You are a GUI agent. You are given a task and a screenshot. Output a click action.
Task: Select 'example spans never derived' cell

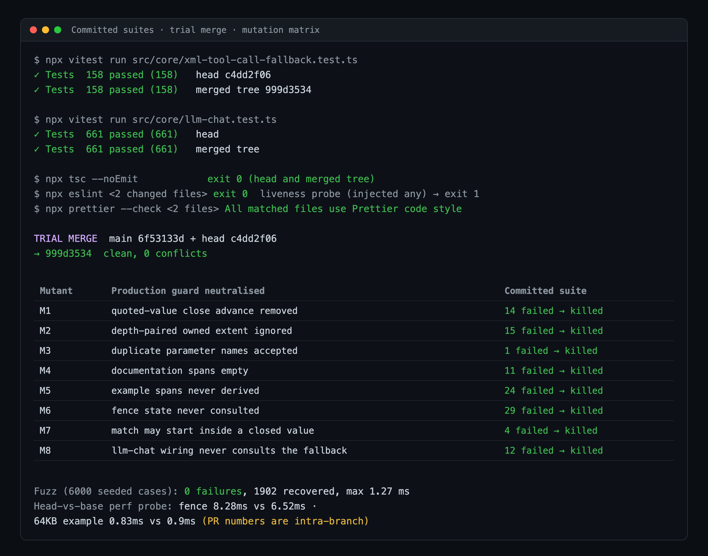pos(185,391)
